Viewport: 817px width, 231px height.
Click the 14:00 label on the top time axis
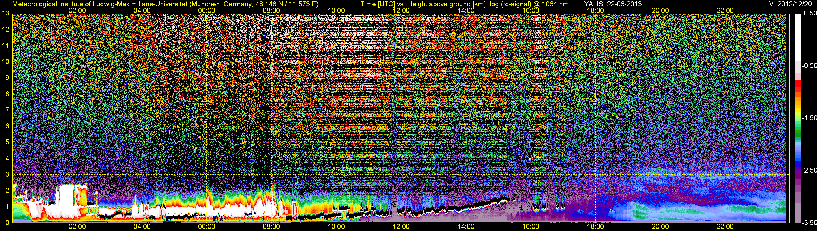coord(466,10)
